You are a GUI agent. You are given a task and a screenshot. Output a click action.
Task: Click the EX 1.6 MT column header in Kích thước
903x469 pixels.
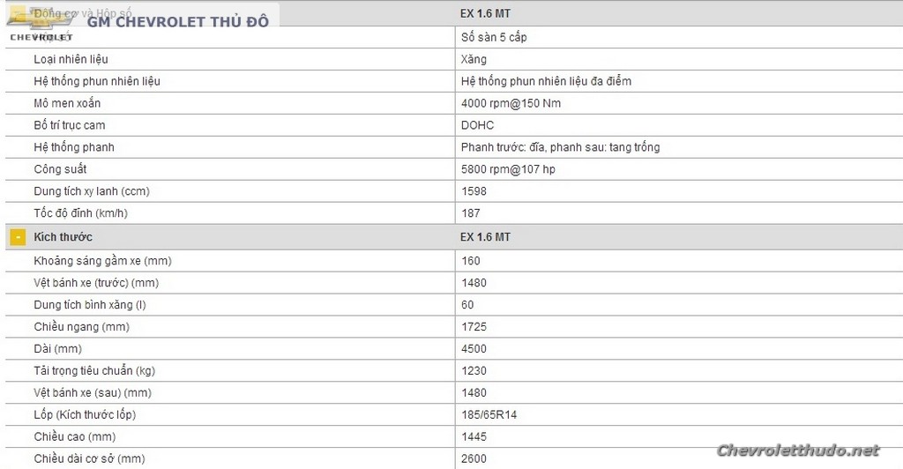click(x=485, y=237)
